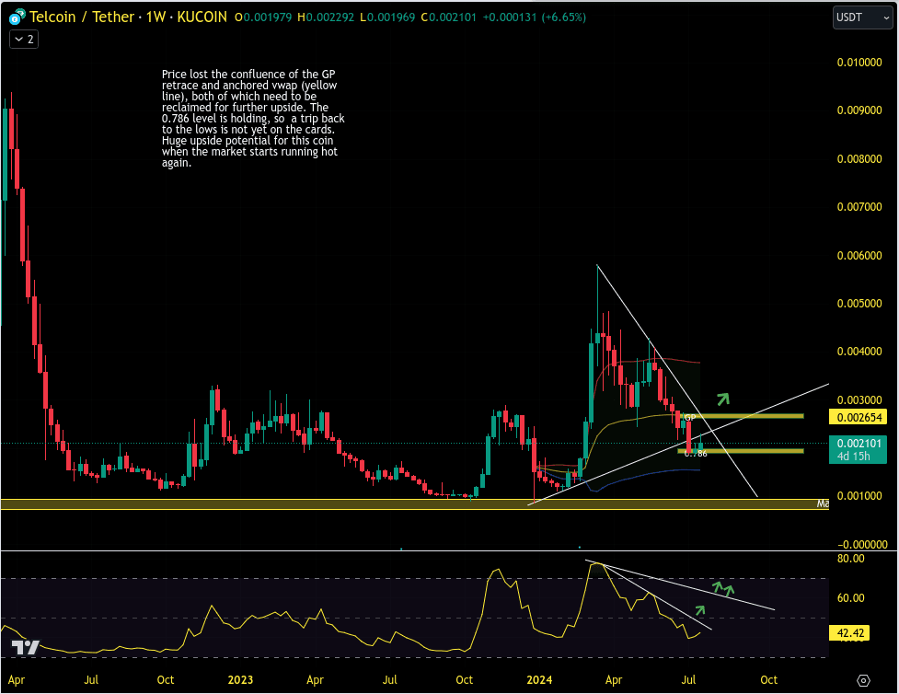Click the 0.001000 price axis label

tap(859, 496)
